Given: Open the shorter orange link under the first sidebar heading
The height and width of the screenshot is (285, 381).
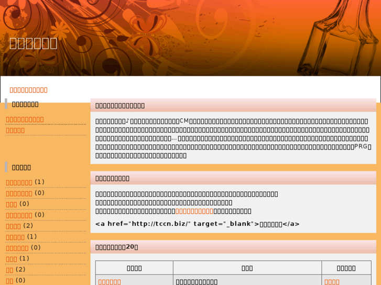Looking at the screenshot, I should point(15,131).
